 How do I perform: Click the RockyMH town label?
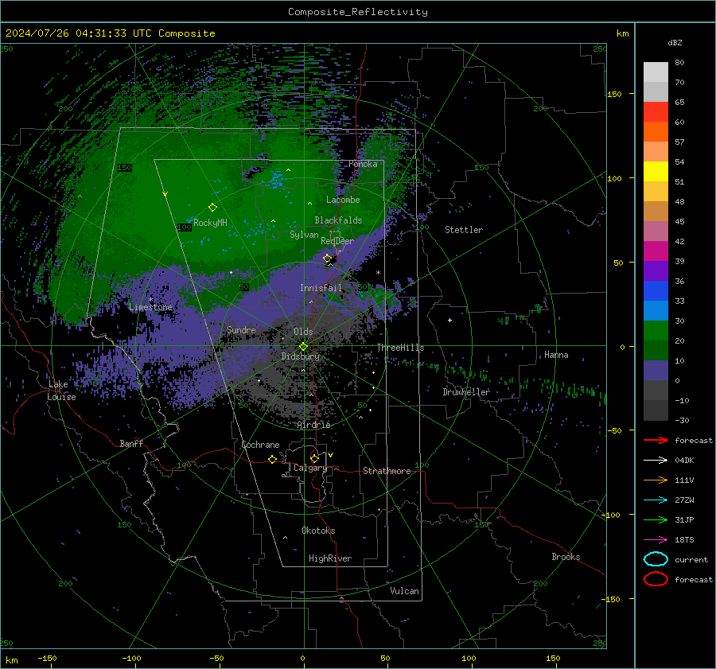[x=210, y=223]
